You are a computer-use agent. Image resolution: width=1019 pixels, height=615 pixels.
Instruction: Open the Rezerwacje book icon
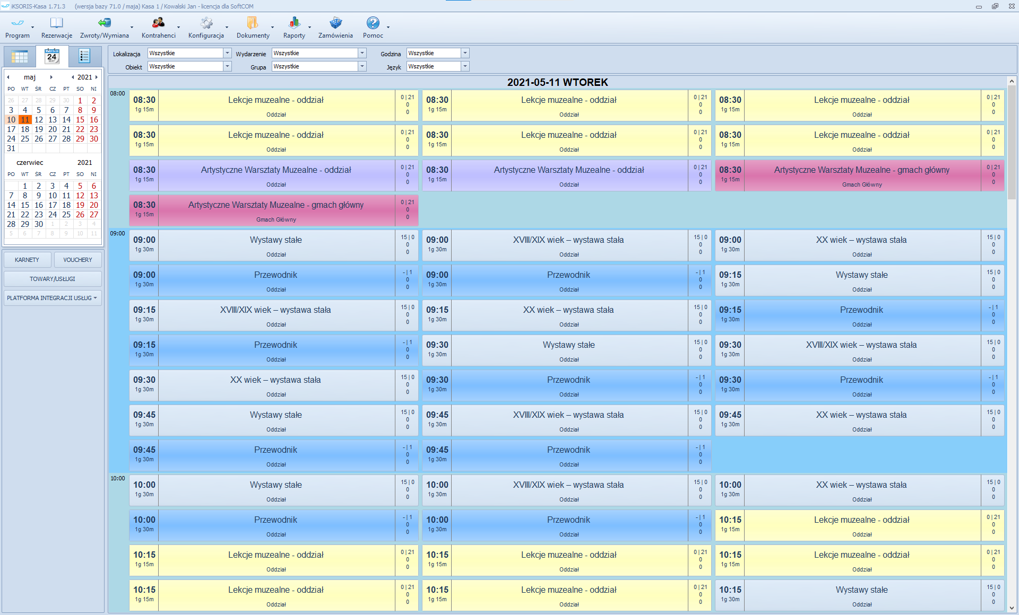point(56,23)
